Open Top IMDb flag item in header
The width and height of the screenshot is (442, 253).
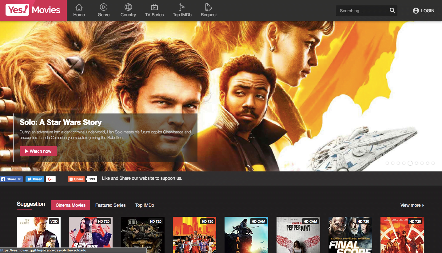point(182,10)
